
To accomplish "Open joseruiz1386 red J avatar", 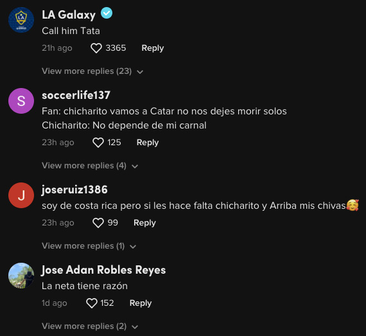I will [x=21, y=195].
